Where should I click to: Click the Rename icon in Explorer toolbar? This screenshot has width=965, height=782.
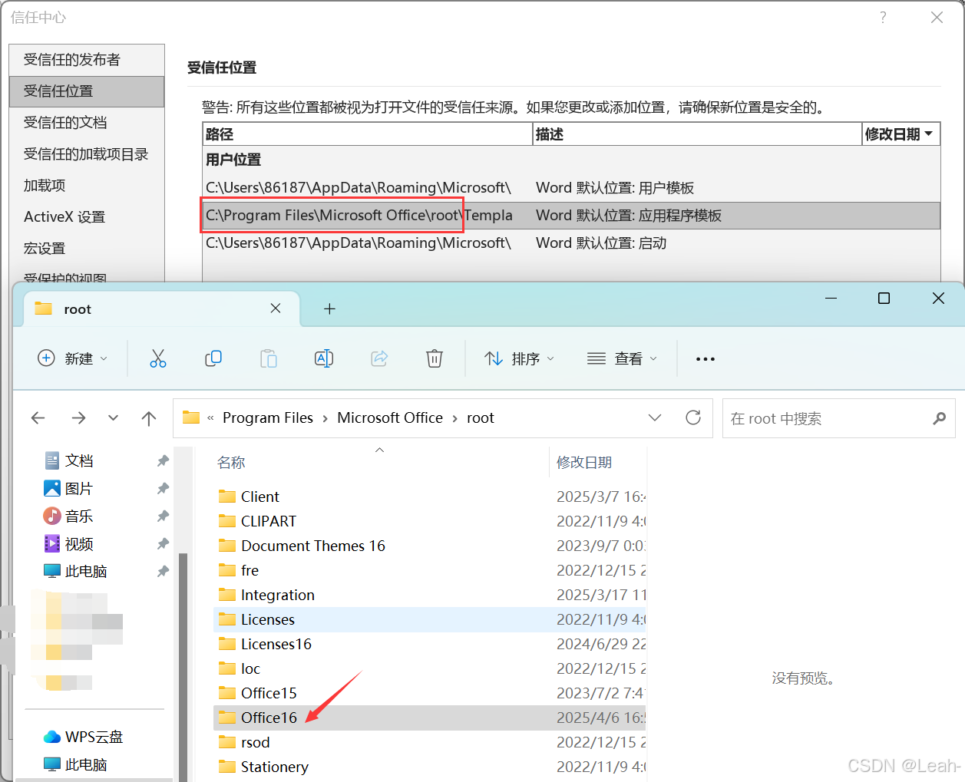pyautogui.click(x=324, y=358)
